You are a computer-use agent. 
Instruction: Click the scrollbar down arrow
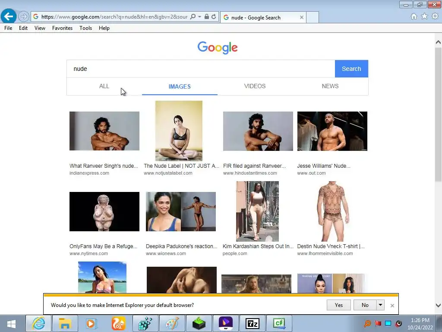[438, 305]
